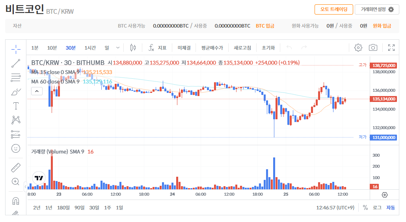Open candlestick chart type selector
406x222 pixels.
point(133,48)
